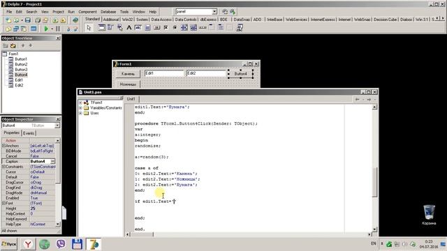Pick the CheckBox component in the palette
Screen dimensions: 447x251
166,28
